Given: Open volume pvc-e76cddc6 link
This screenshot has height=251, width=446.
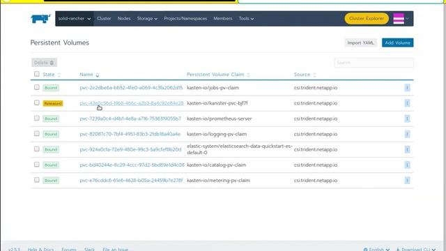Looking at the screenshot, I should (x=131, y=181).
